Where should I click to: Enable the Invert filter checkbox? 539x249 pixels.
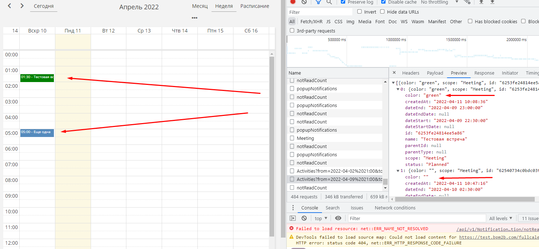coord(359,12)
